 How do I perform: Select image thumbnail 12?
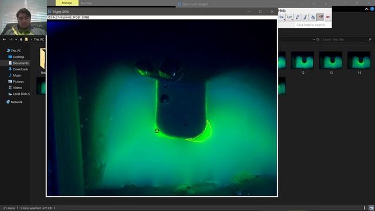point(302,63)
